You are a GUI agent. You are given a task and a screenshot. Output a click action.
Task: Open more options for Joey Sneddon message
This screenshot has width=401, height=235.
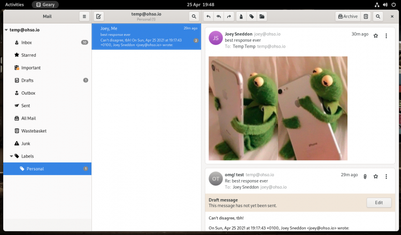coord(386,36)
